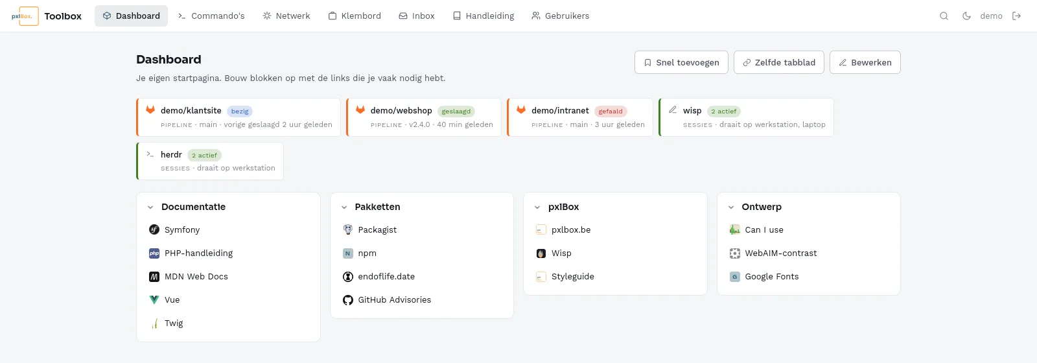Click the Dashboard page heading

point(169,60)
